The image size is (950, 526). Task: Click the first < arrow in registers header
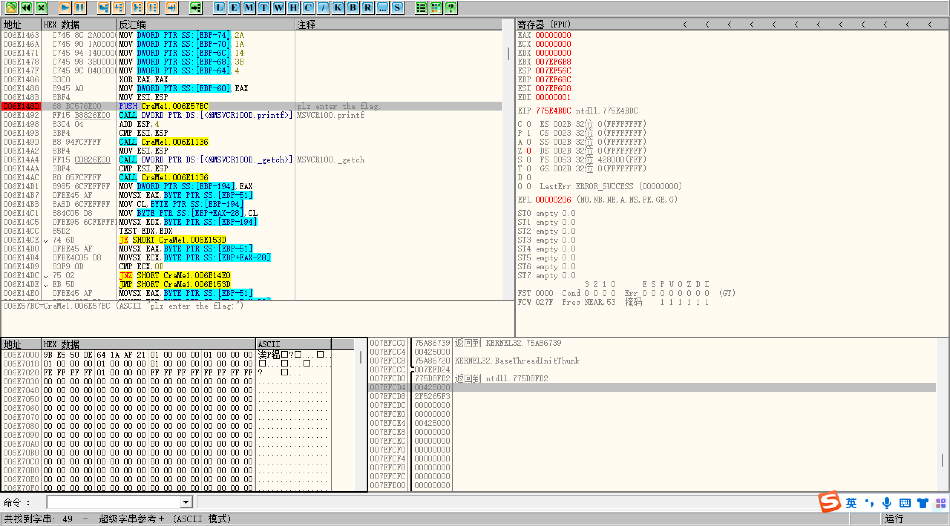click(685, 24)
